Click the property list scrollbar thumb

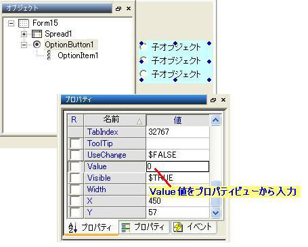[215, 194]
